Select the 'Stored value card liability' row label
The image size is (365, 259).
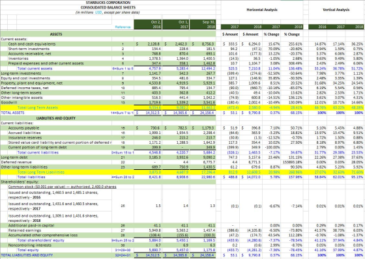(60, 143)
